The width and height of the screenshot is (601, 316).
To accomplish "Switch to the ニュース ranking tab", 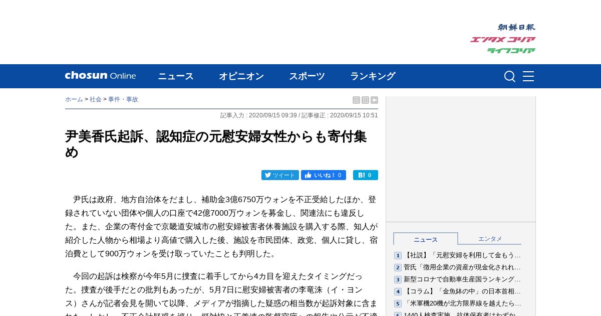I will tap(426, 239).
